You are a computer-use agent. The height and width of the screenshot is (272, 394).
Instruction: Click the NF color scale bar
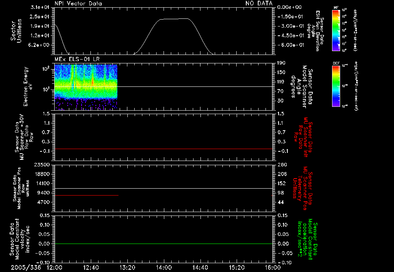(336, 30)
